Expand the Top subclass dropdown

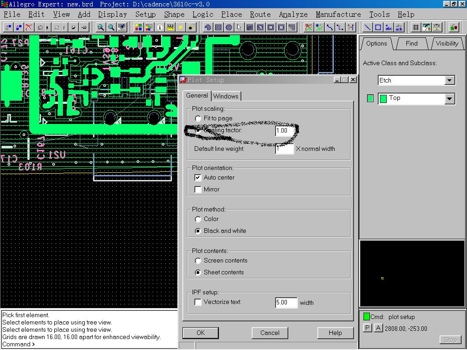450,98
